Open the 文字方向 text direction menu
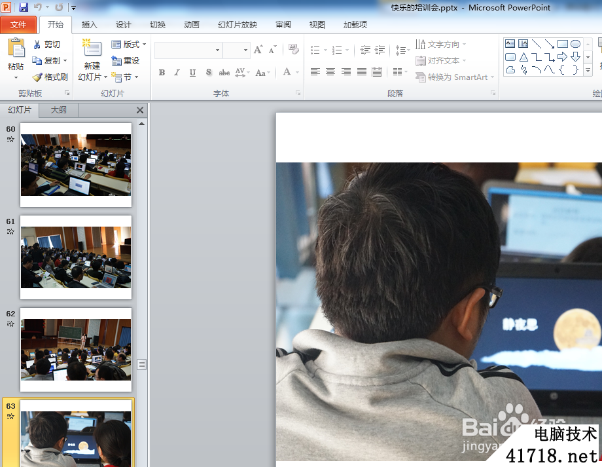Screen dimensions: 602x467 click(441, 44)
